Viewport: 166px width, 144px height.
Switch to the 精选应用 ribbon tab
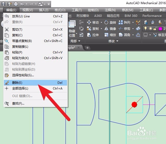coord(113,16)
